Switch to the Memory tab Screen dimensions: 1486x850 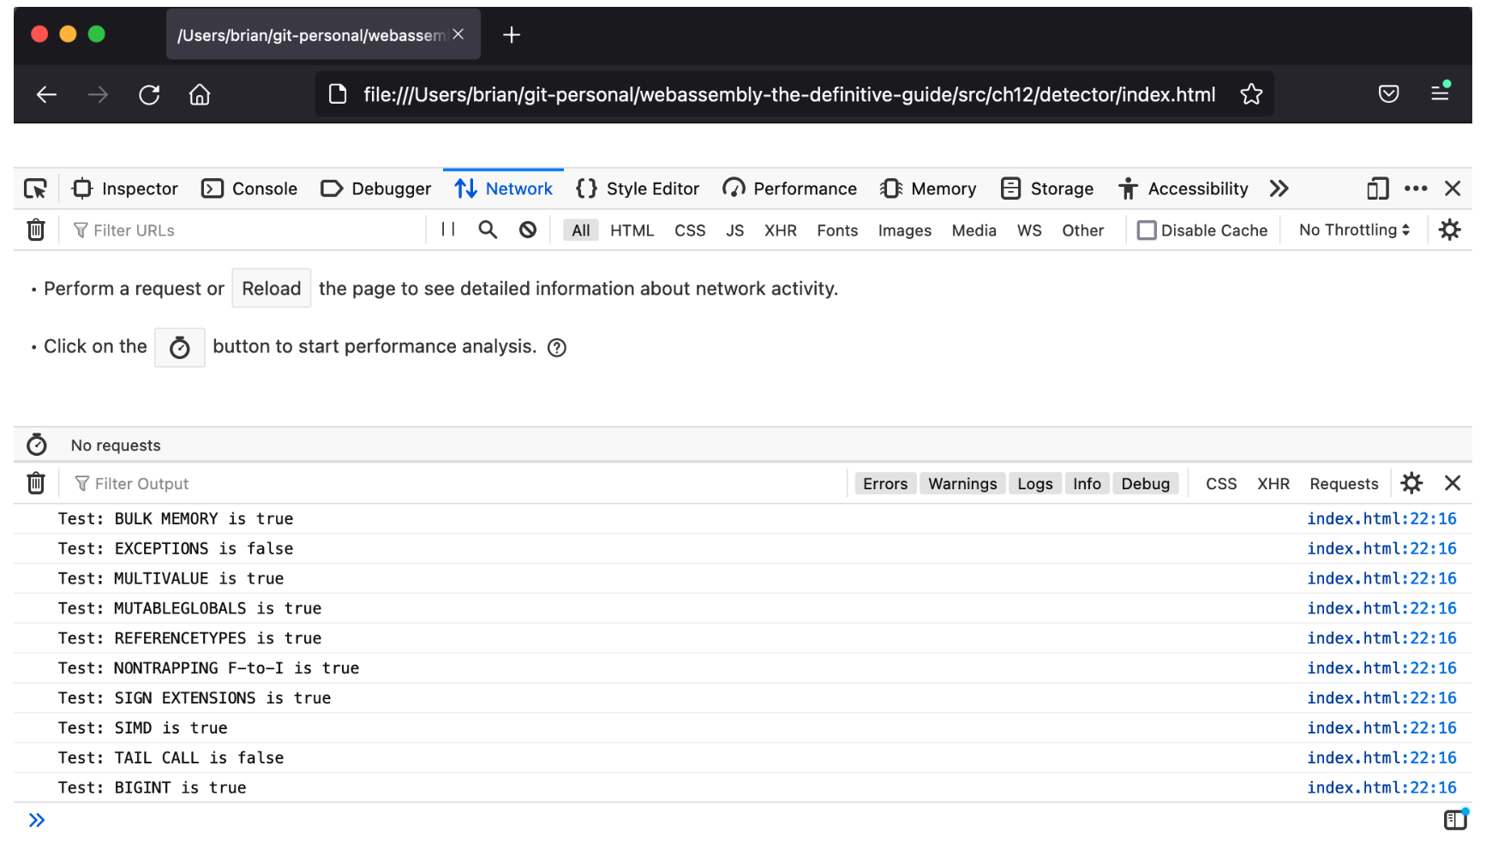928,189
